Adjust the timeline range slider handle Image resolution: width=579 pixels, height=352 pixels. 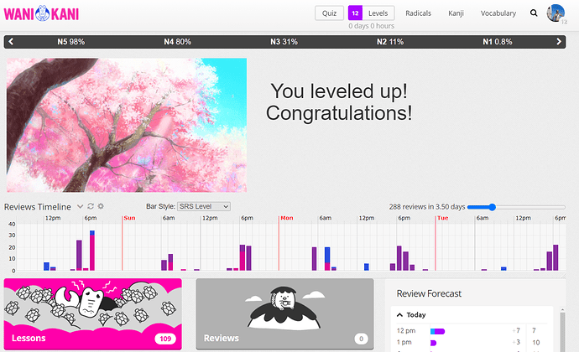pos(492,207)
